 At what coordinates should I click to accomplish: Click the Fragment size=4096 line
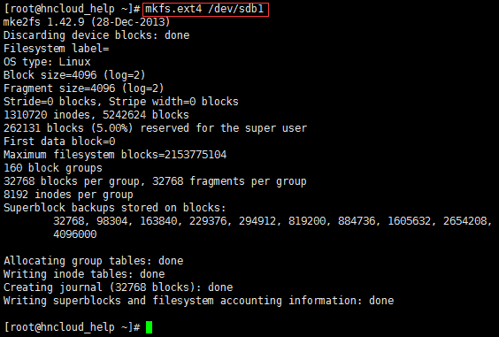click(x=83, y=88)
